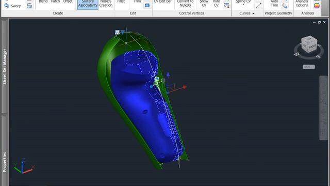330x186 pixels.
Task: Toggle Auto Trim
Action: click(x=274, y=4)
